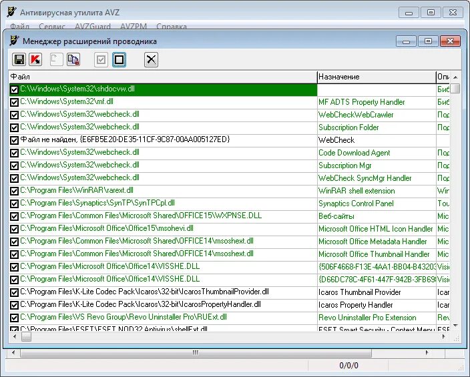This screenshot has width=470, height=377.
Task: Click the truncated 'Опи' column header
Action: [x=443, y=77]
